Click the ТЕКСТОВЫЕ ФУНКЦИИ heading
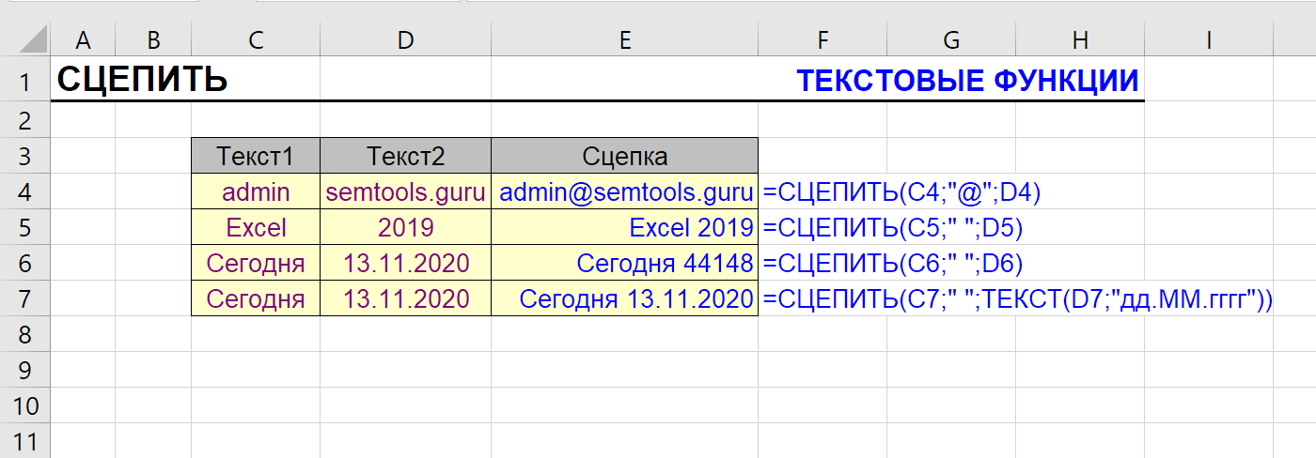Viewport: 1316px width, 458px height. click(x=967, y=82)
